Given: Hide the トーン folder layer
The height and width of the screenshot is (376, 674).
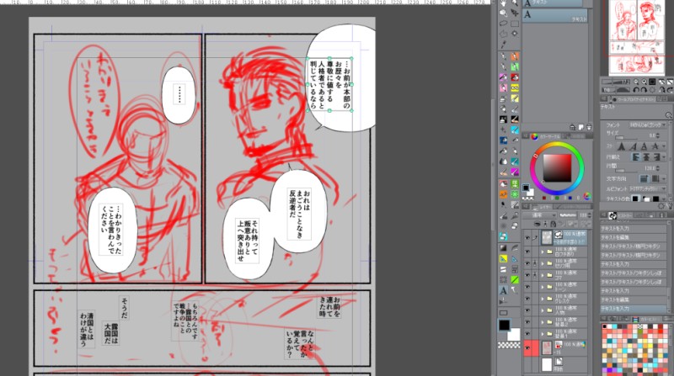Looking at the screenshot, I should point(527,287).
